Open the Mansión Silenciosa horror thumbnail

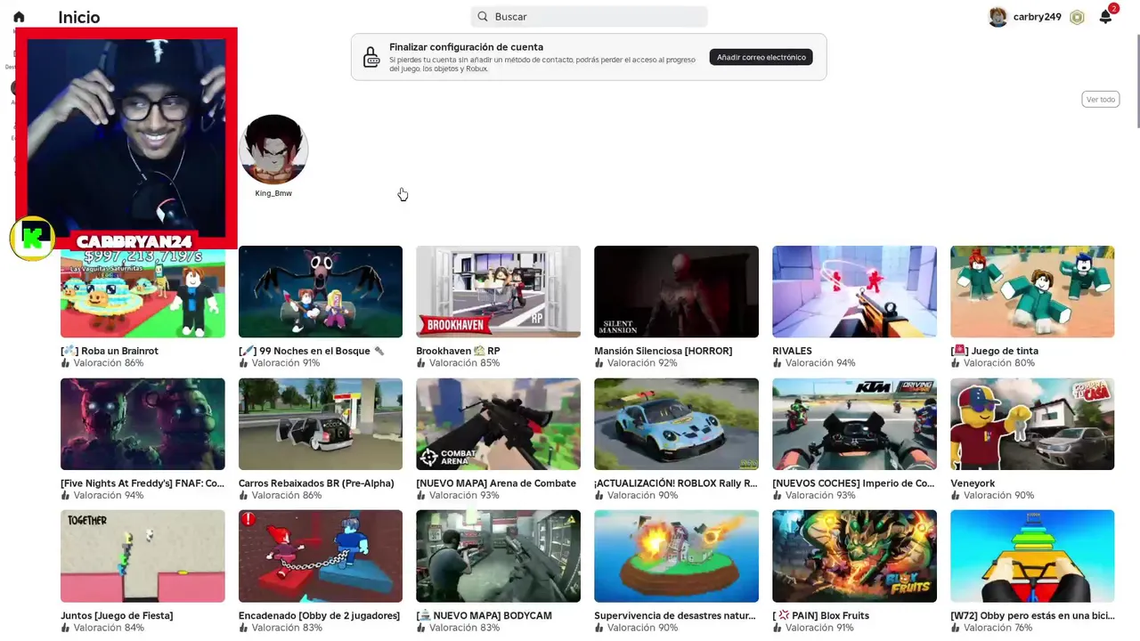[x=677, y=292]
